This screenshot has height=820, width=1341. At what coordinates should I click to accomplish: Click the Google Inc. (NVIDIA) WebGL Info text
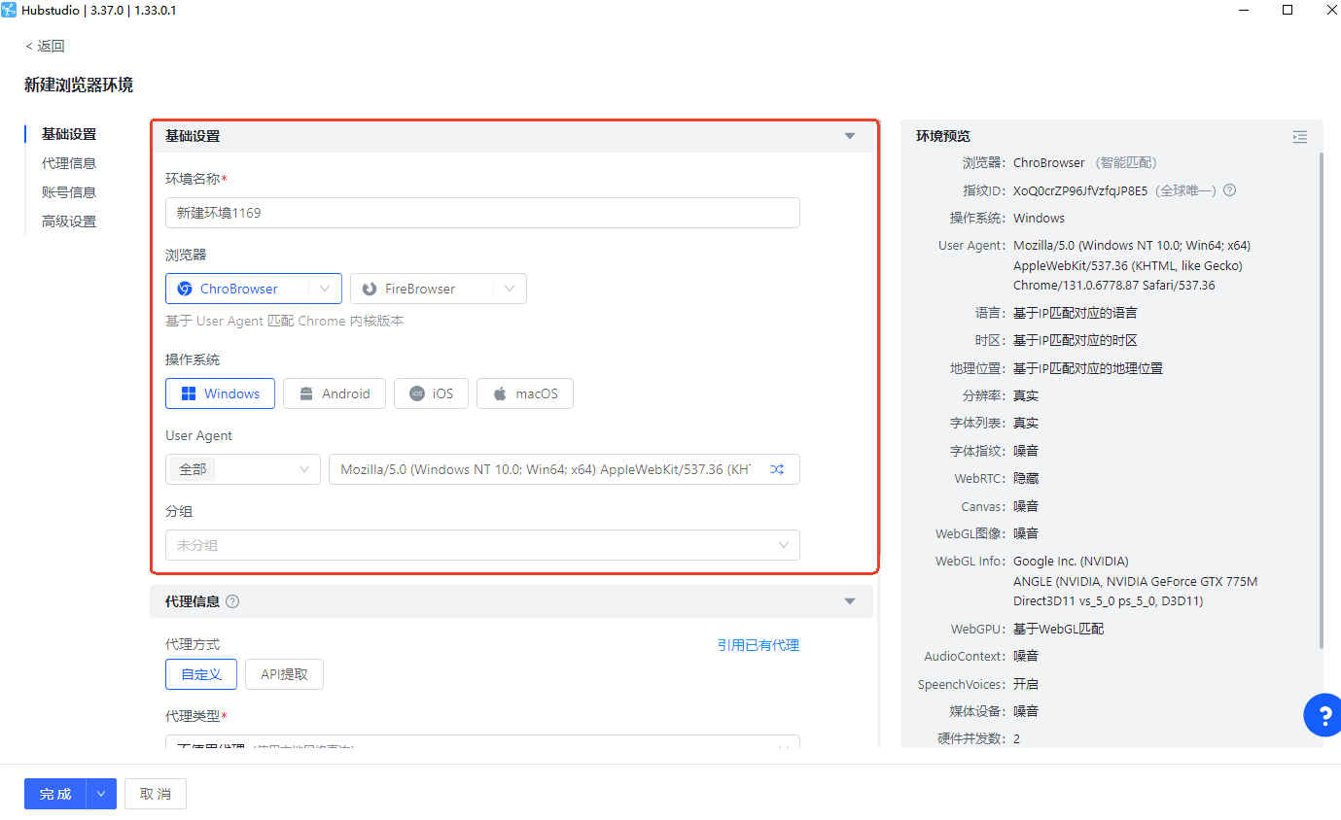[x=1071, y=561]
